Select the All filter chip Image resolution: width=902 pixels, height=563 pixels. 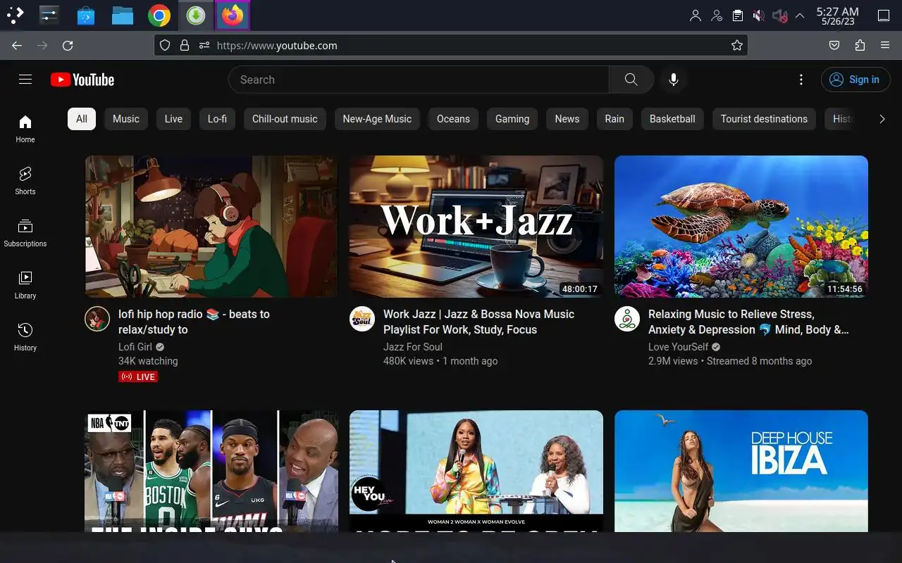(x=82, y=119)
